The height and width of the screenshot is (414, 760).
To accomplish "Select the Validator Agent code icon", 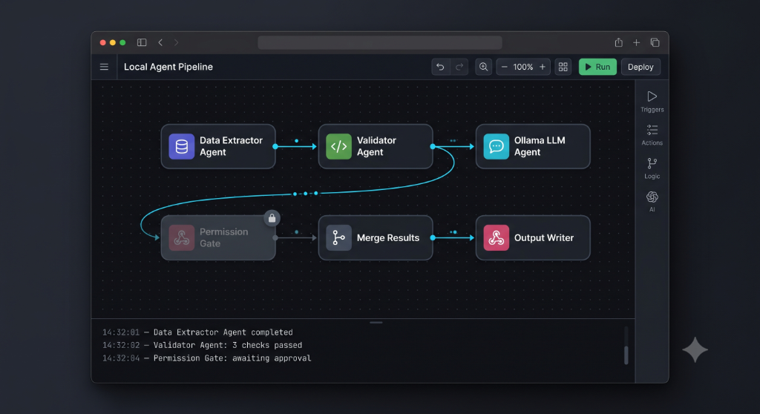I will pyautogui.click(x=338, y=146).
